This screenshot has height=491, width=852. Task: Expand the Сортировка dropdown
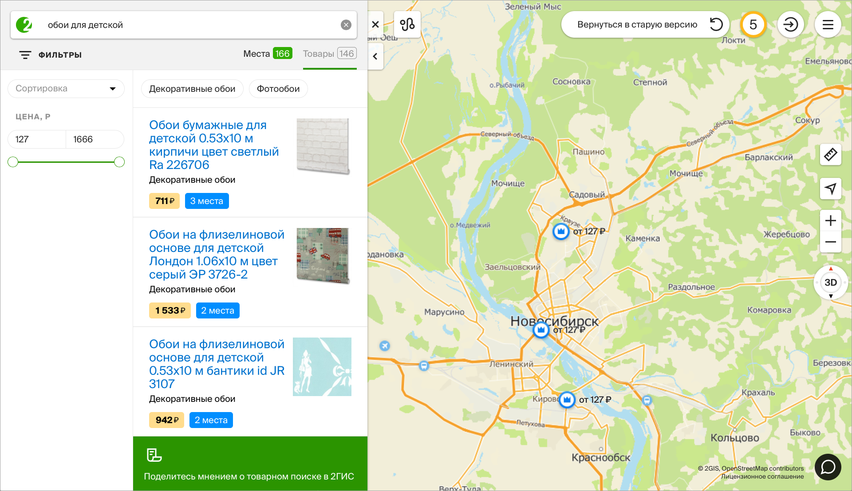[66, 89]
